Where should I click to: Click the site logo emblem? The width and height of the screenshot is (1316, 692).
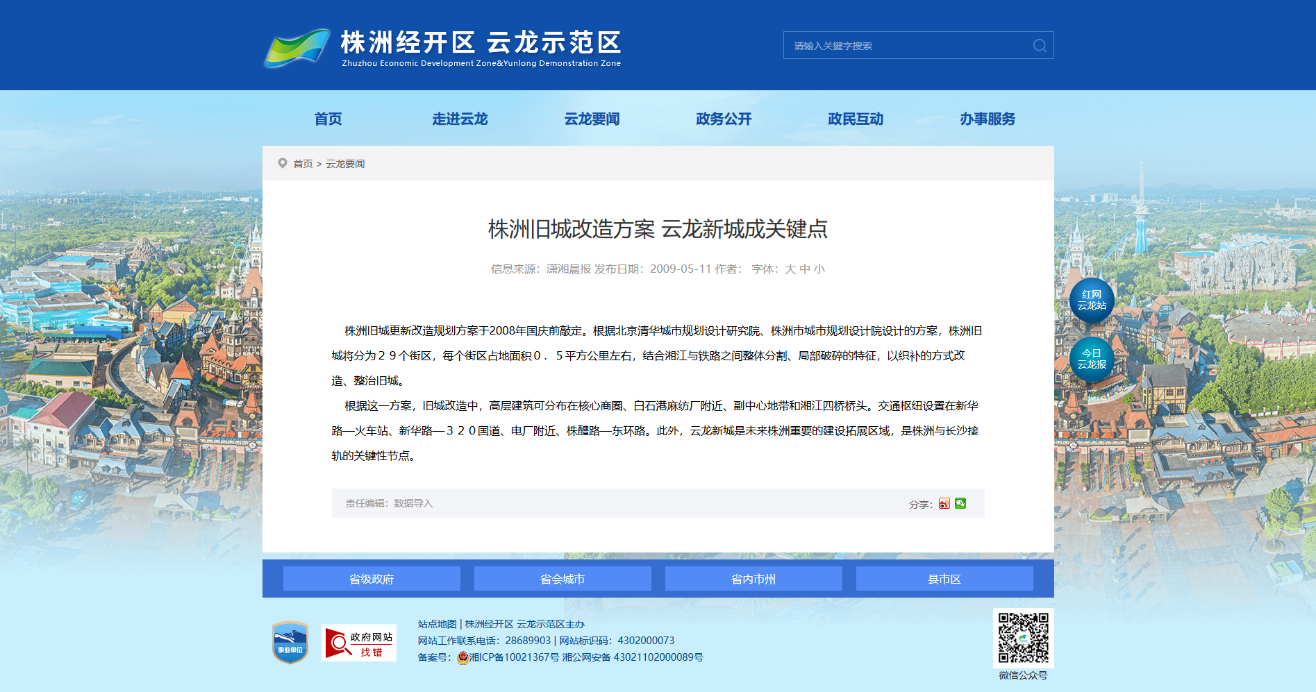297,47
